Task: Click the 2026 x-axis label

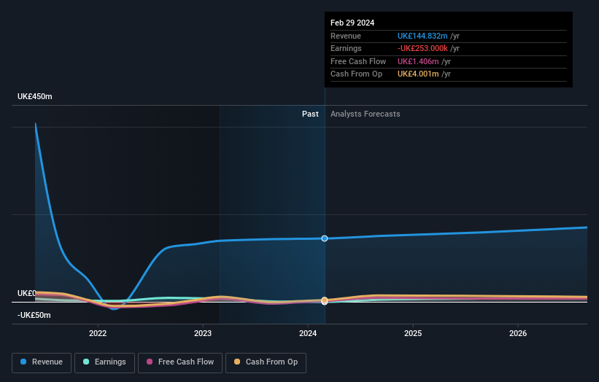Action: click(x=518, y=334)
